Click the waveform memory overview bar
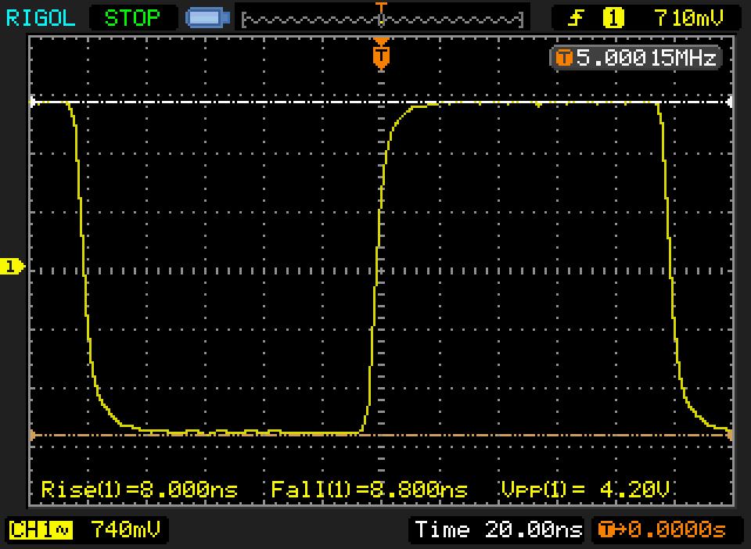751x549 pixels. [383, 20]
